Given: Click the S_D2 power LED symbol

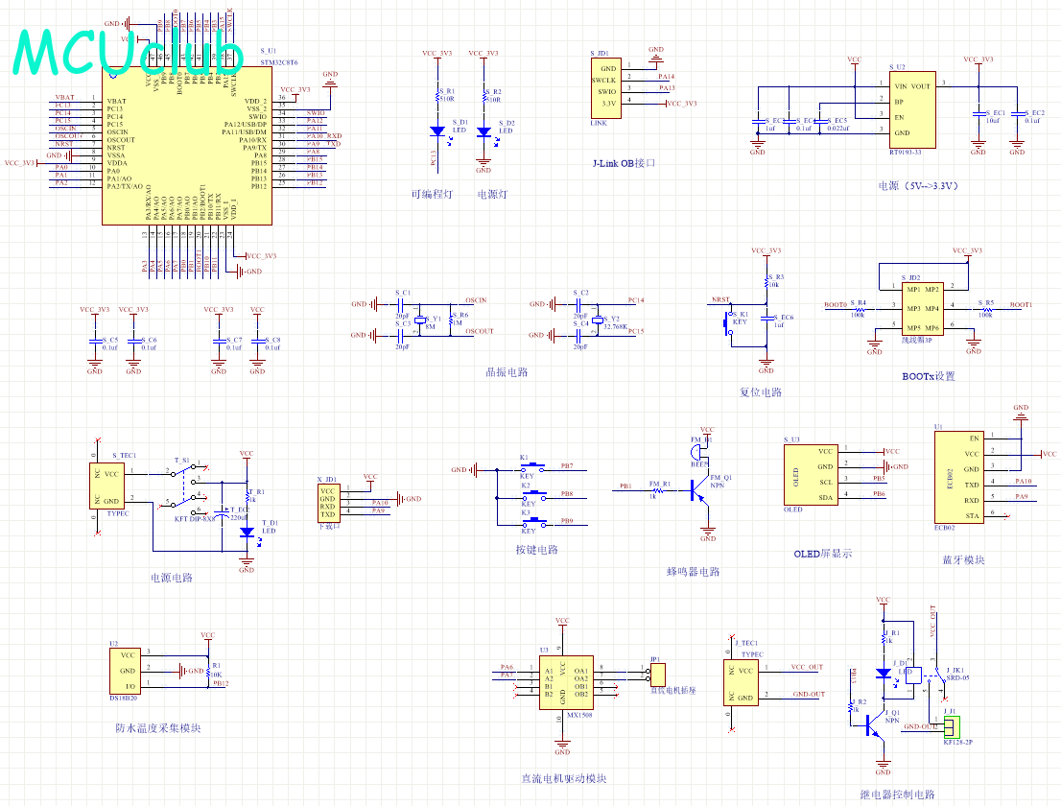Looking at the screenshot, I should pyautogui.click(x=483, y=132).
